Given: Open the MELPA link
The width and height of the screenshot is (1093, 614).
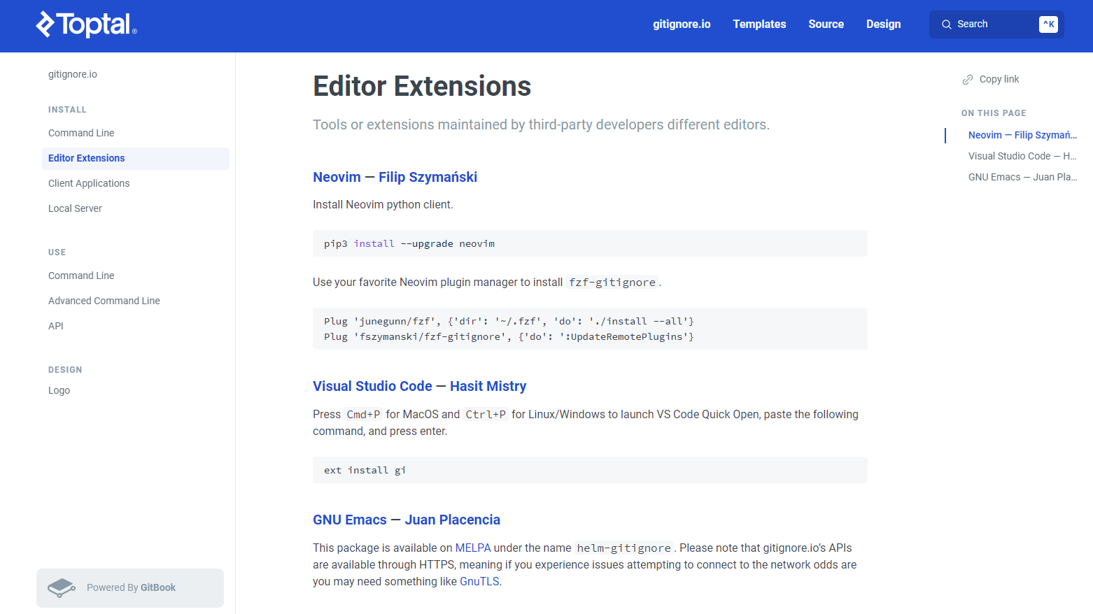Looking at the screenshot, I should click(473, 548).
